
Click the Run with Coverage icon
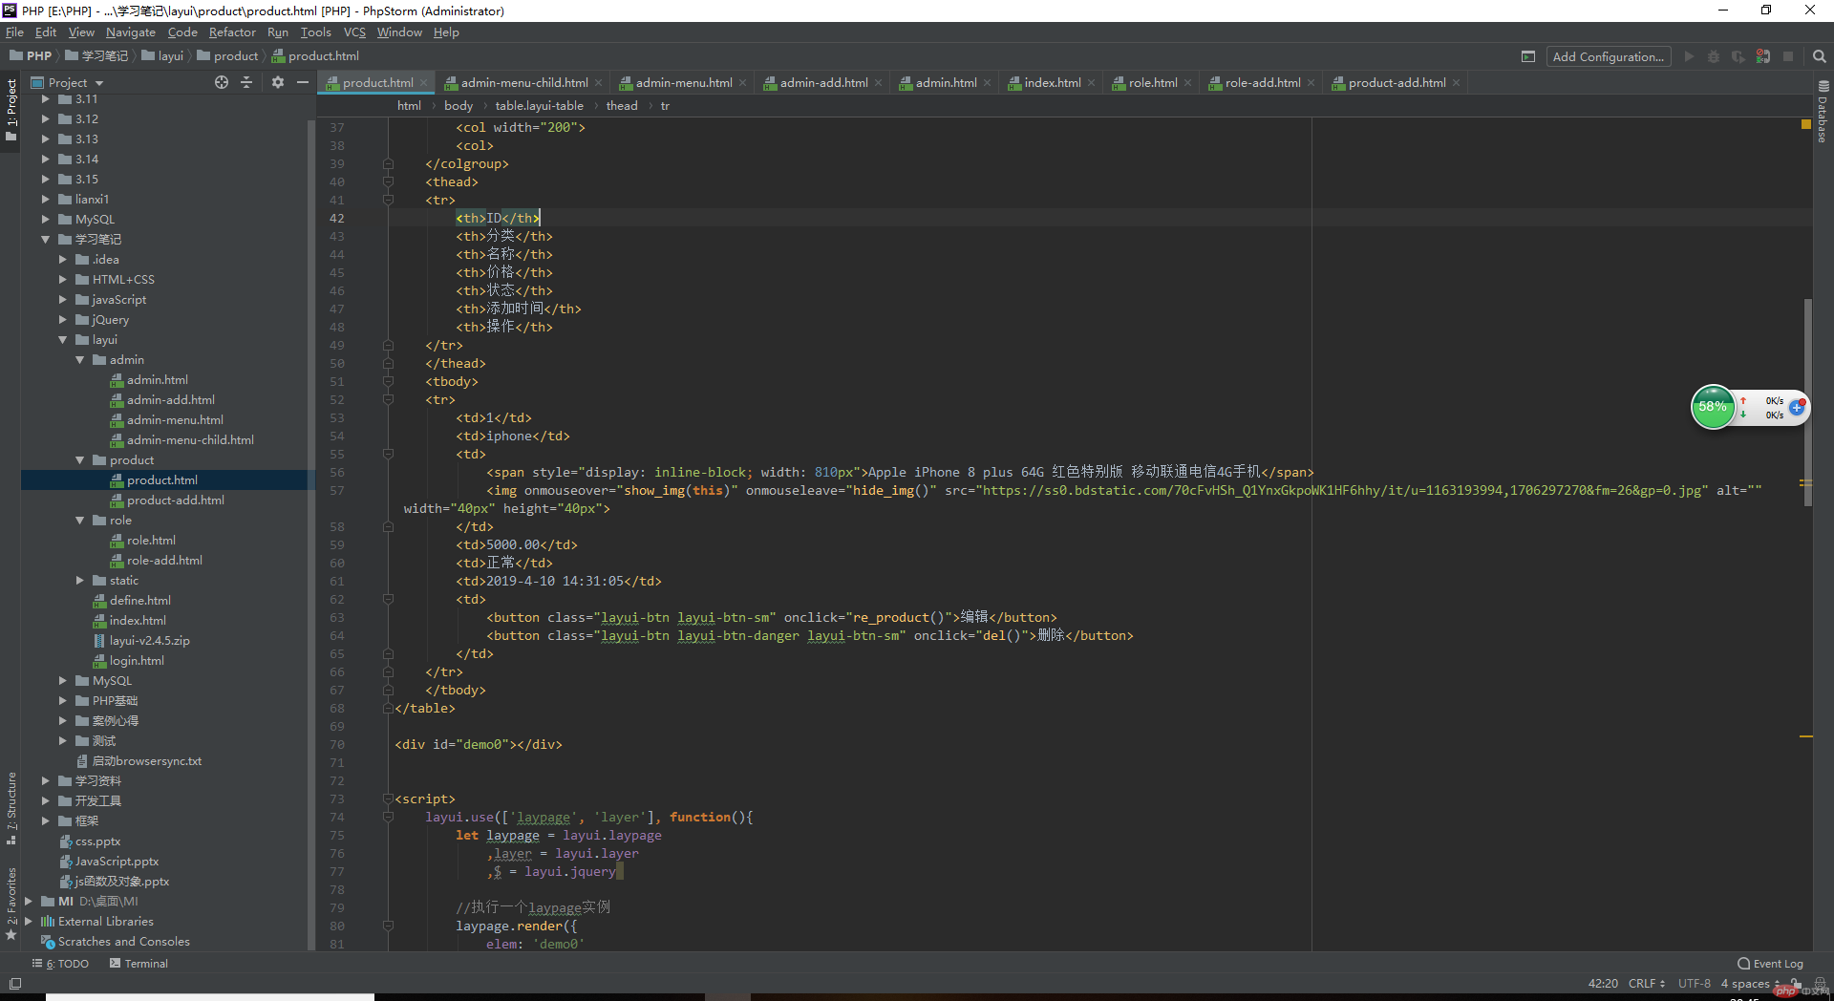[x=1738, y=56]
